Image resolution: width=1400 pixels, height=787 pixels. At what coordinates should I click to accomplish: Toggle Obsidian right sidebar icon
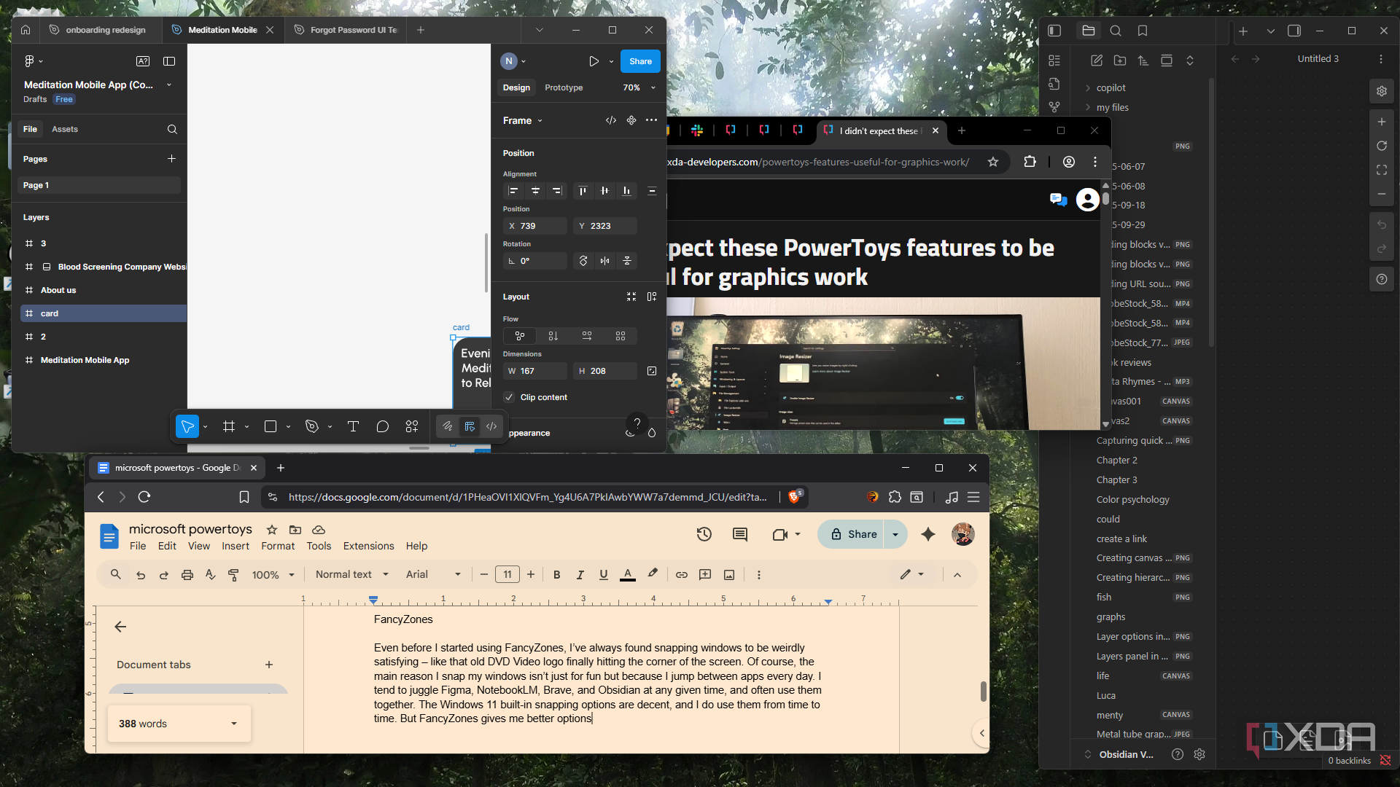click(x=1294, y=31)
